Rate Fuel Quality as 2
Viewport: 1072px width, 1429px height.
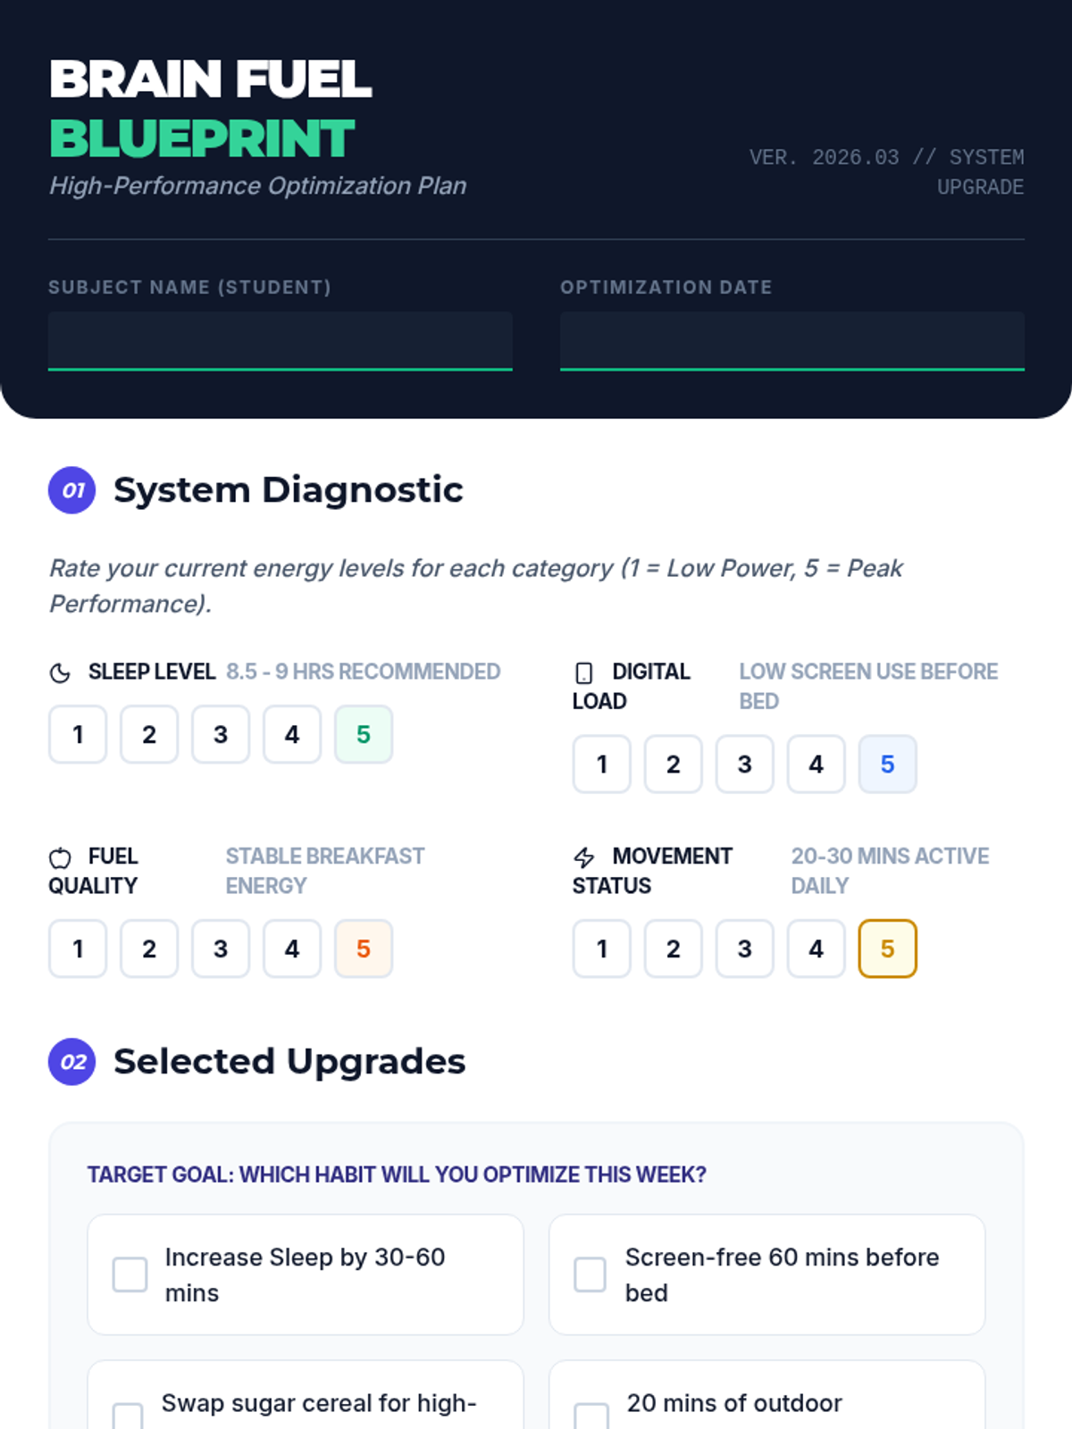pos(149,948)
